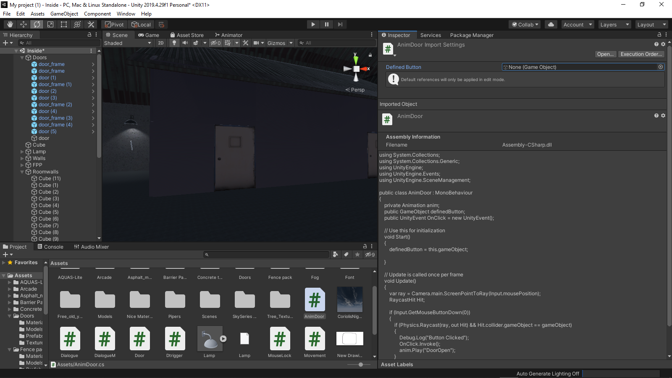
Task: Toggle Pivot handle position
Action: [115, 24]
